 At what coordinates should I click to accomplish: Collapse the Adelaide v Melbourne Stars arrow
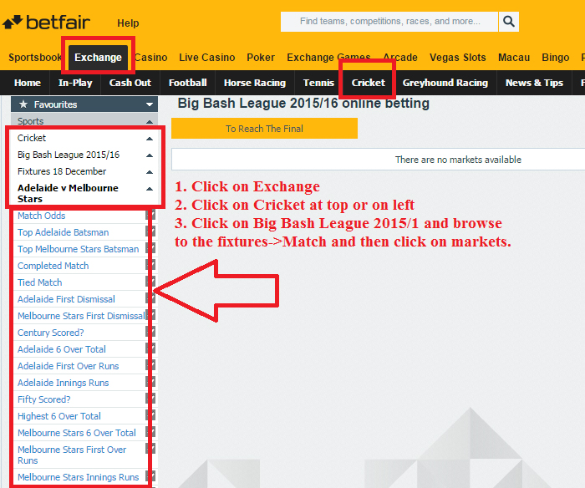(x=150, y=189)
